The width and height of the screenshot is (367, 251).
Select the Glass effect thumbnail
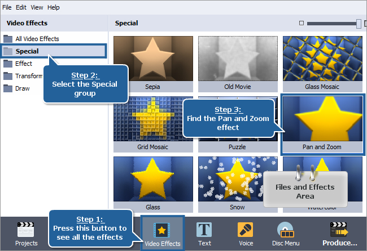click(154, 179)
